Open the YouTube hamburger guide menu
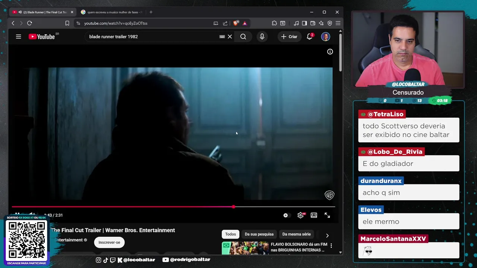477x268 pixels. click(18, 36)
